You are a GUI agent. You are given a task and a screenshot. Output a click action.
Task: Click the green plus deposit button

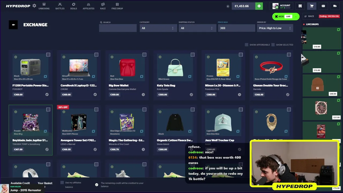tap(259, 6)
